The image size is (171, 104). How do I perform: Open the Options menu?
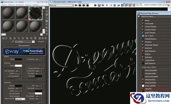(28, 5)
